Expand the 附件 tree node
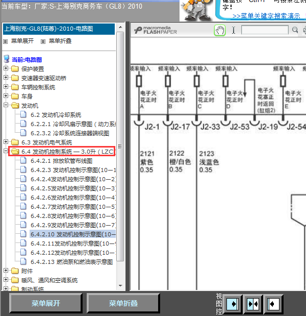Image resolution: width=306 pixels, height=316 pixels. point(6,271)
